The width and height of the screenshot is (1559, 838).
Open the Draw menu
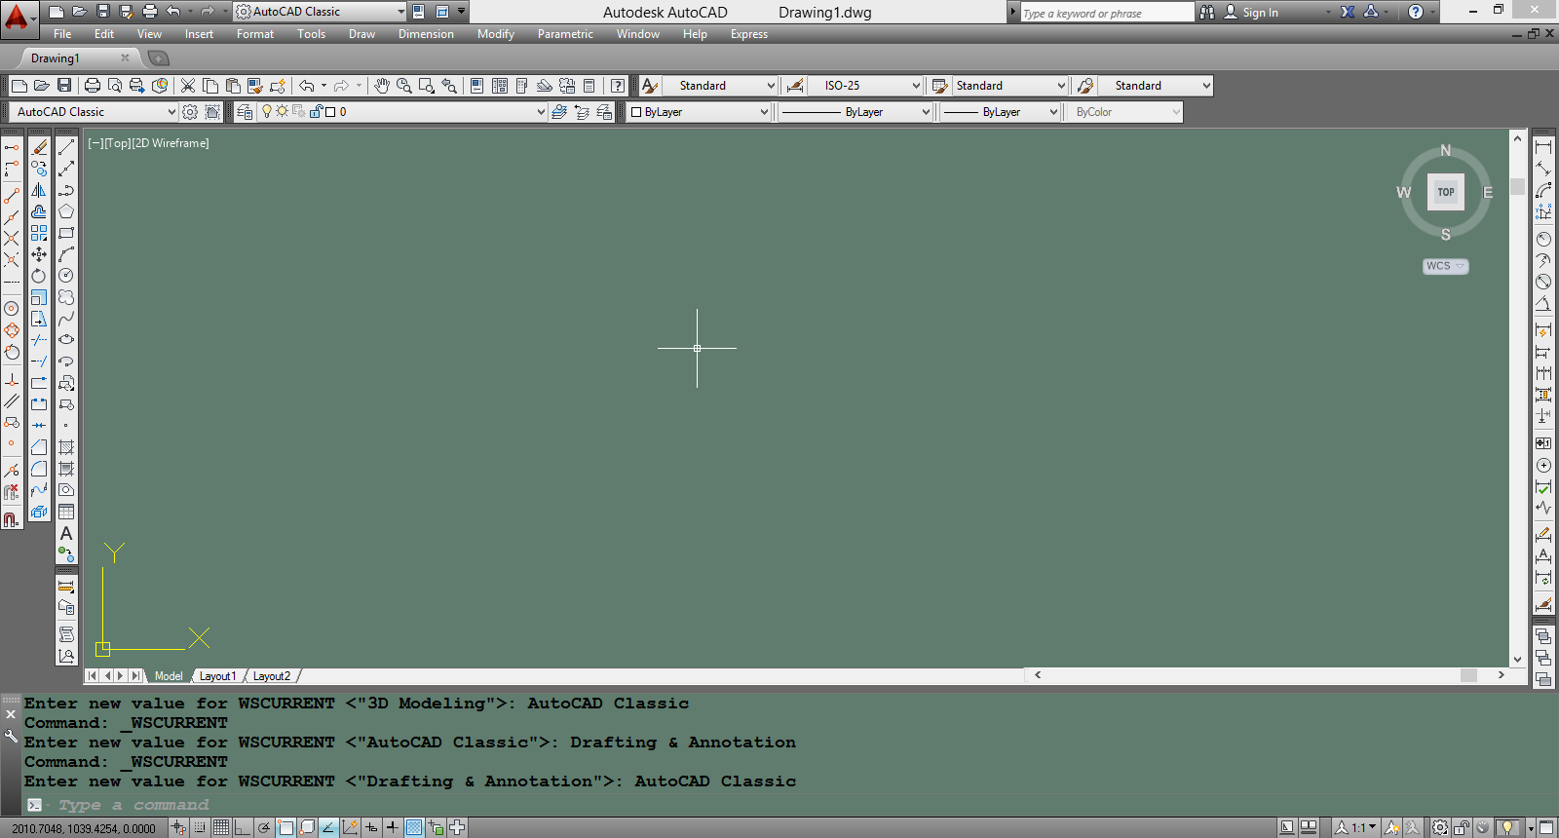[361, 34]
